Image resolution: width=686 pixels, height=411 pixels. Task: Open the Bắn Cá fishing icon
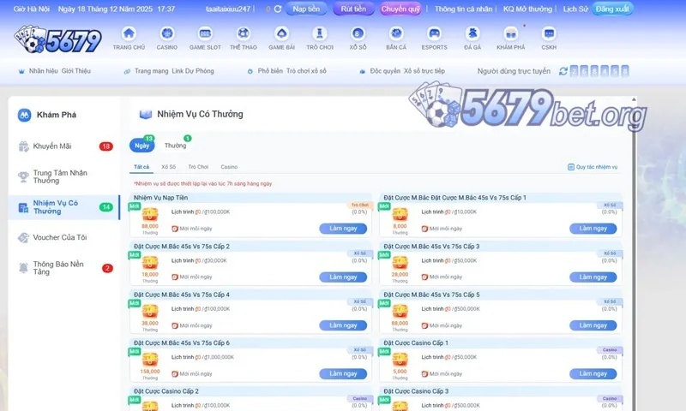pos(396,33)
